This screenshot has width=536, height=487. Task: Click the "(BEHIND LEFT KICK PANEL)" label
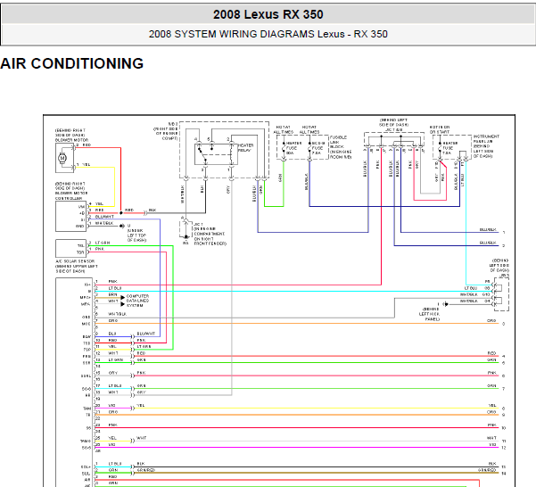tap(430, 314)
